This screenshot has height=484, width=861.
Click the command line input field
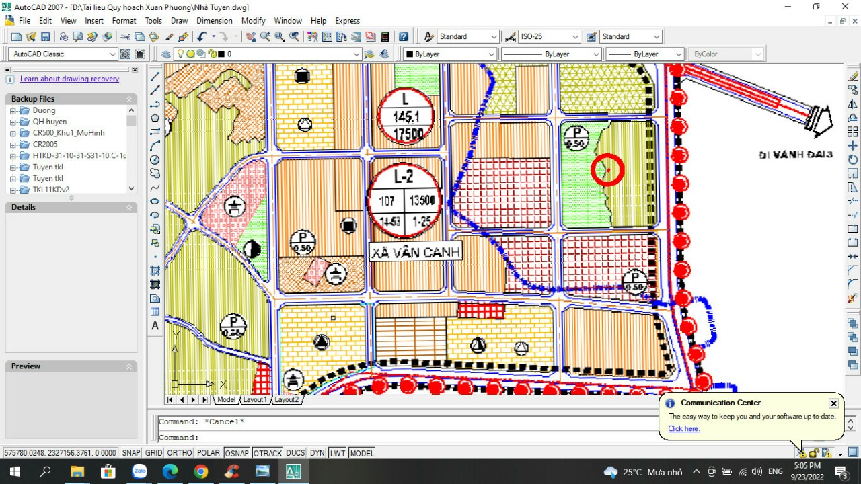404,437
